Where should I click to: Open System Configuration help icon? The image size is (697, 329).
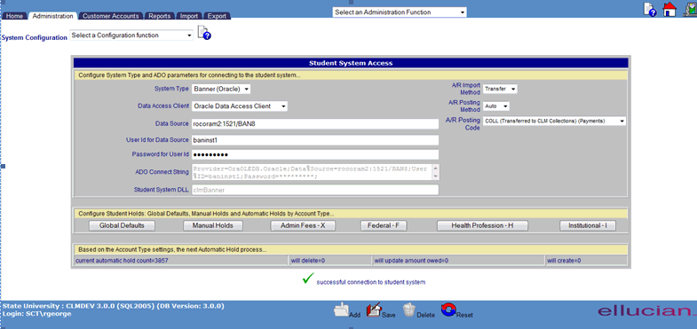204,33
